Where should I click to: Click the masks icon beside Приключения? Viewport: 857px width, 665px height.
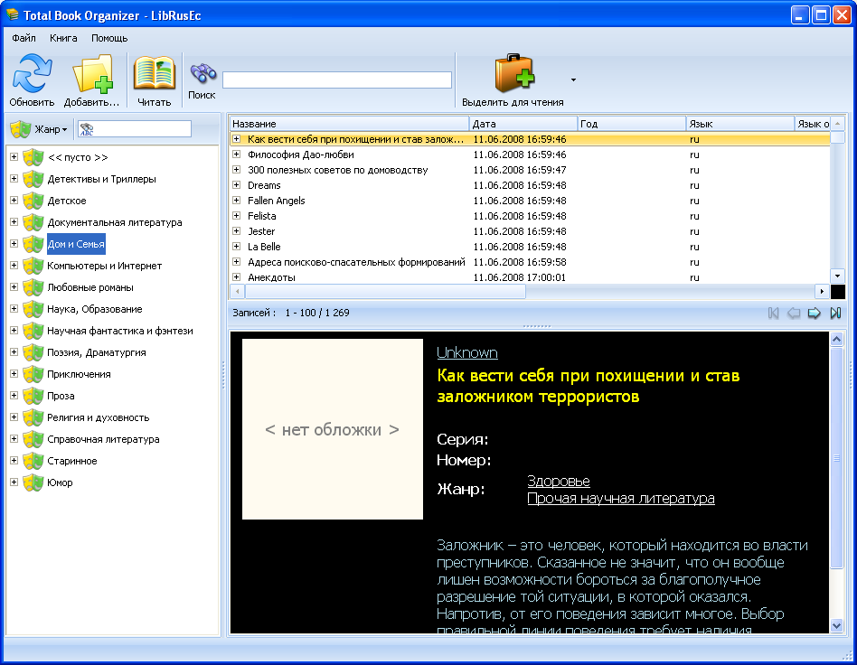pyautogui.click(x=33, y=374)
